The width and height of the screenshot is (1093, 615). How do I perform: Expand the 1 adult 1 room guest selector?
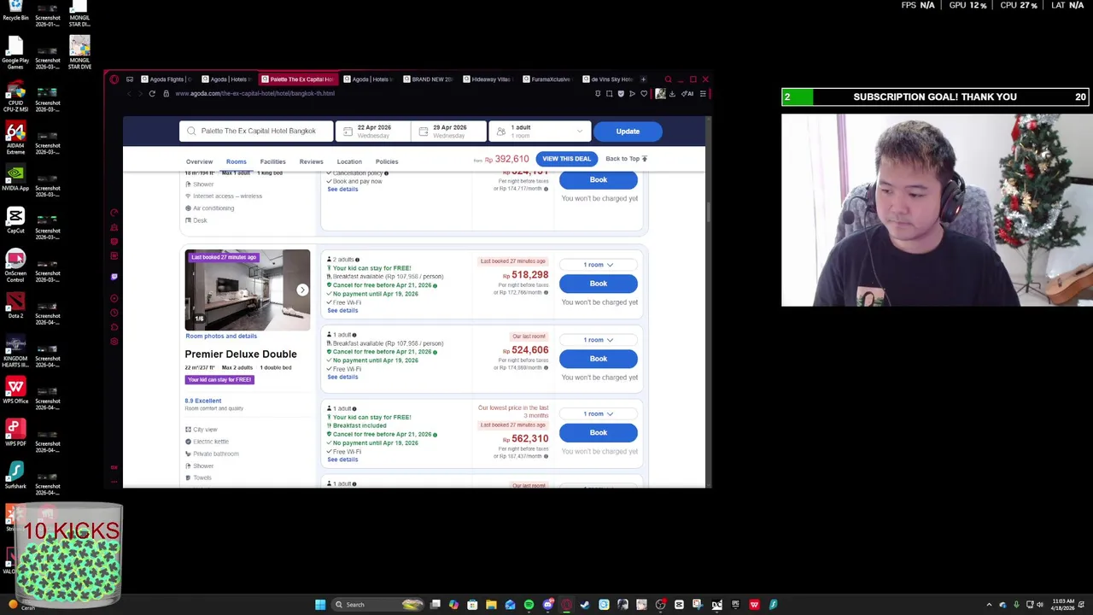click(540, 131)
